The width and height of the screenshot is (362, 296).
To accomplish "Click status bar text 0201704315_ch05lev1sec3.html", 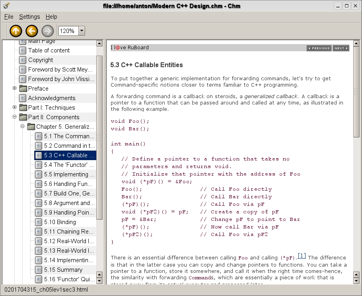I will (x=46, y=290).
